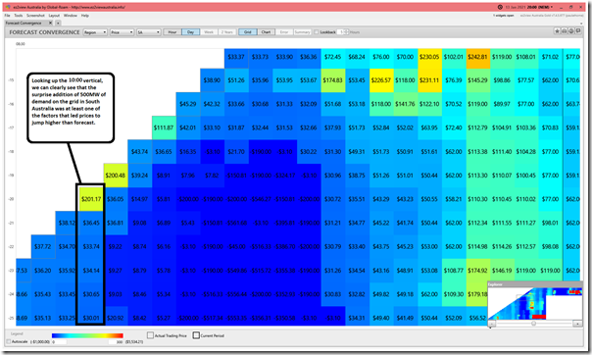This screenshot has width=592, height=355.
Task: Click the help icon in widget toolbar
Action: click(x=571, y=31)
